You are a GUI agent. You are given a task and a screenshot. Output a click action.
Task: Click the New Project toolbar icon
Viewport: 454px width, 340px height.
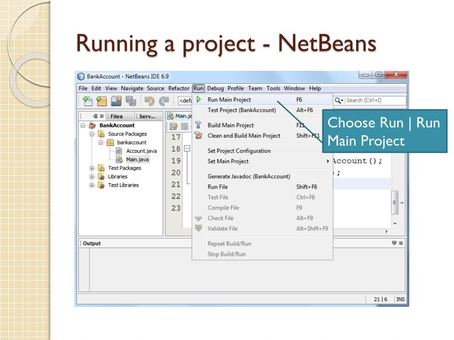point(102,101)
